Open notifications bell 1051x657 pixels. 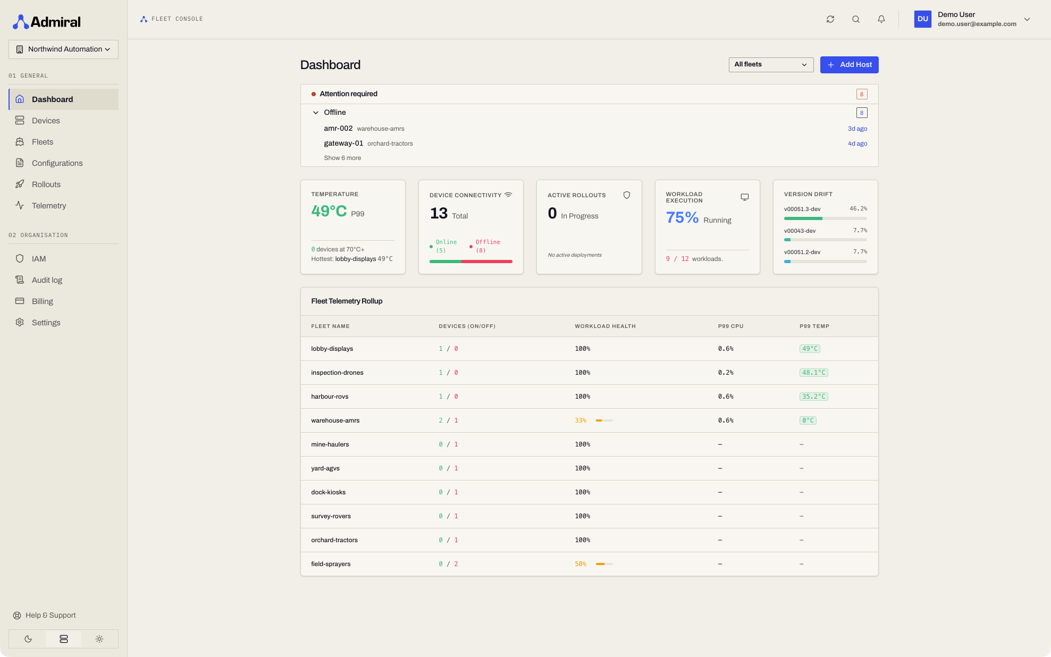(x=881, y=19)
